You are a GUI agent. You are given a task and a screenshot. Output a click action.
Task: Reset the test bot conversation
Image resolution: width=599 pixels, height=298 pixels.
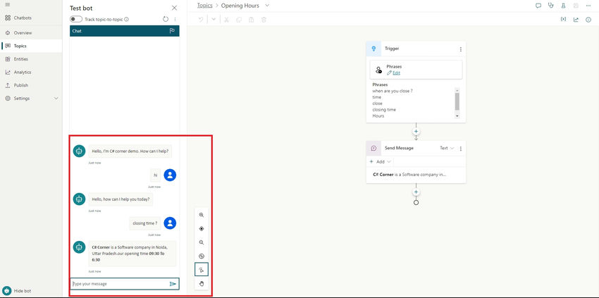click(166, 19)
